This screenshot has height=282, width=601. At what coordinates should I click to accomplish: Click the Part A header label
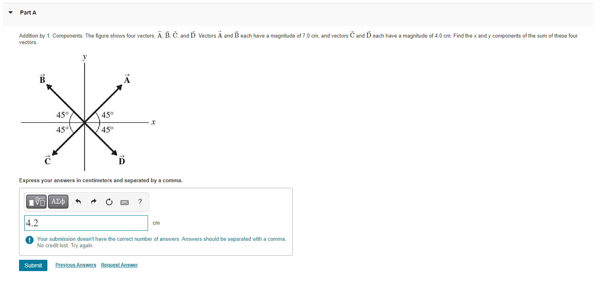pos(28,13)
